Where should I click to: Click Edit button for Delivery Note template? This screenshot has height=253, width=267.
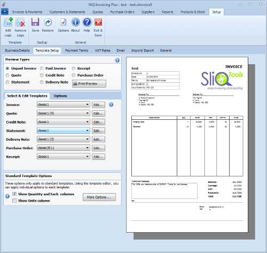click(x=98, y=139)
